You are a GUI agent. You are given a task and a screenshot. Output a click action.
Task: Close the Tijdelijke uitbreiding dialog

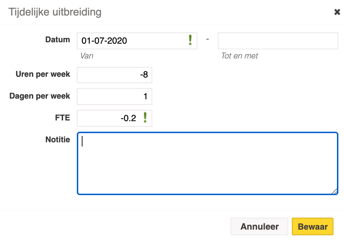[x=337, y=12]
